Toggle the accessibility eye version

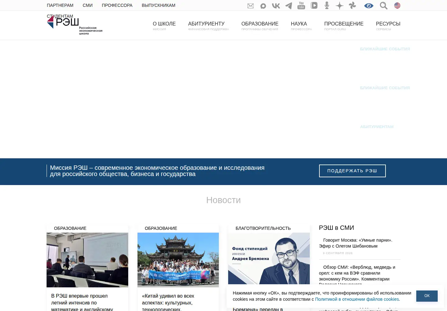369,6
